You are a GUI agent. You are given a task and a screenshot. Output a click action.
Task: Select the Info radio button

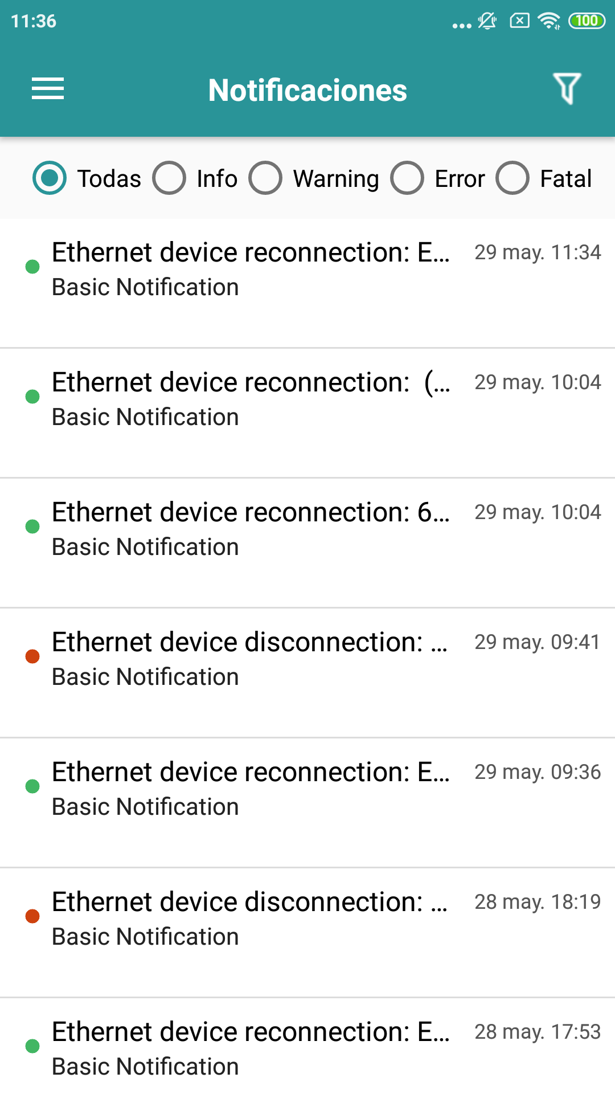169,178
